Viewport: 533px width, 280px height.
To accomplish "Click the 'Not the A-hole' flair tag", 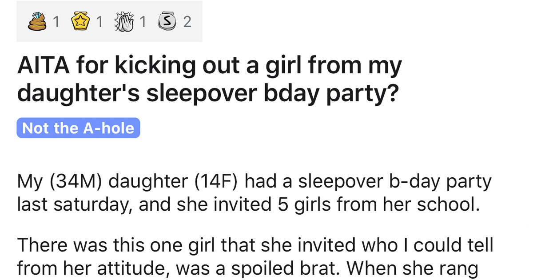I will 78,128.
